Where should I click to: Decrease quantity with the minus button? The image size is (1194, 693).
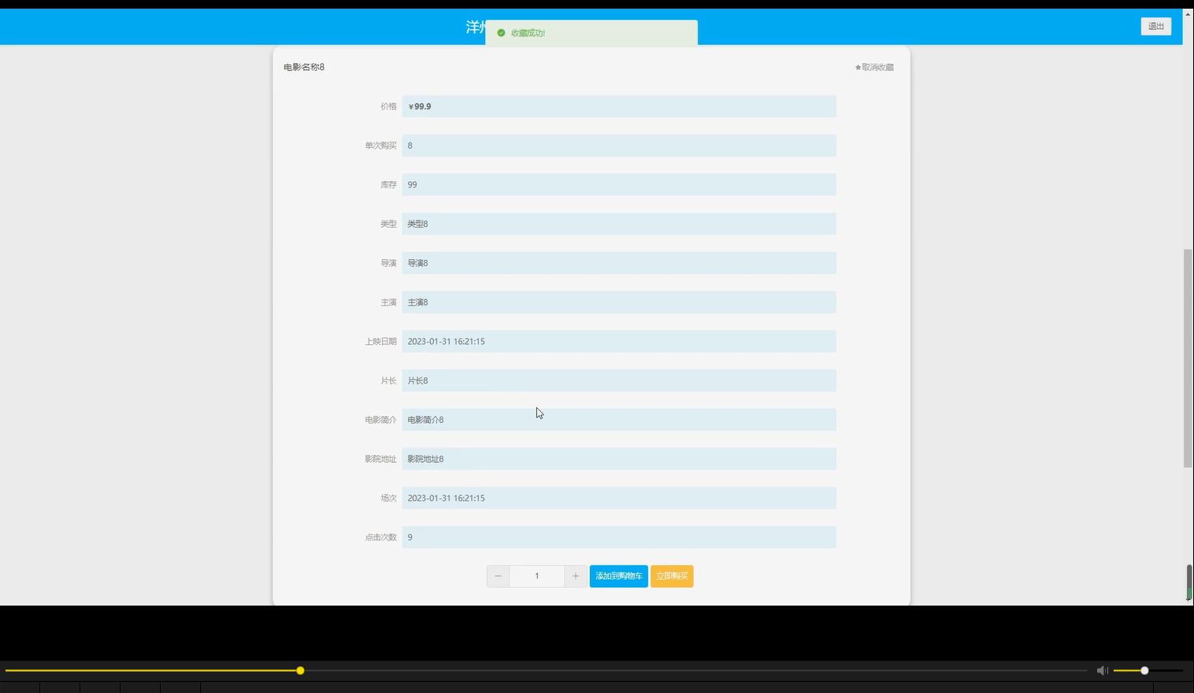(498, 576)
